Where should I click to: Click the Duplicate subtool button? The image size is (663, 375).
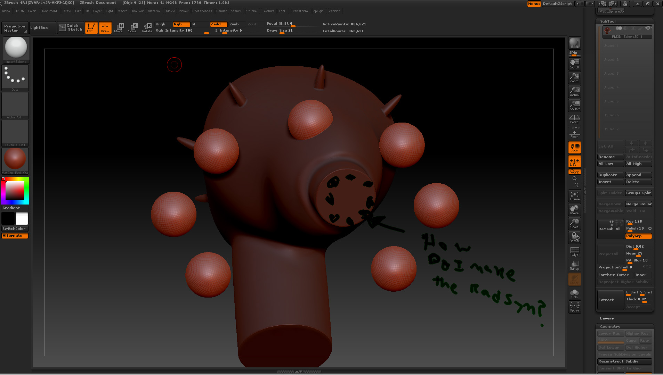pyautogui.click(x=610, y=175)
